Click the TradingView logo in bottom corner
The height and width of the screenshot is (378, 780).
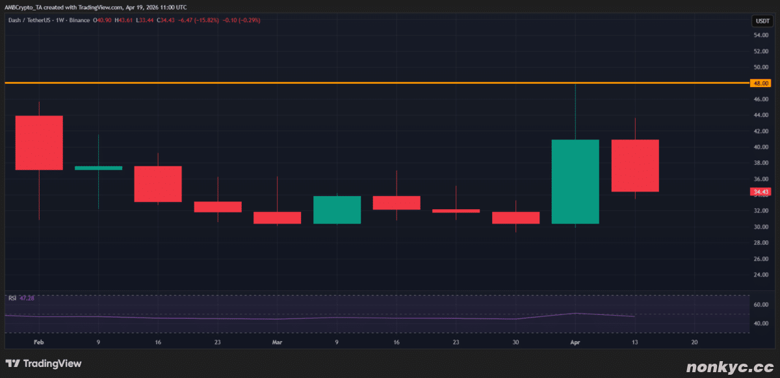[x=44, y=364]
